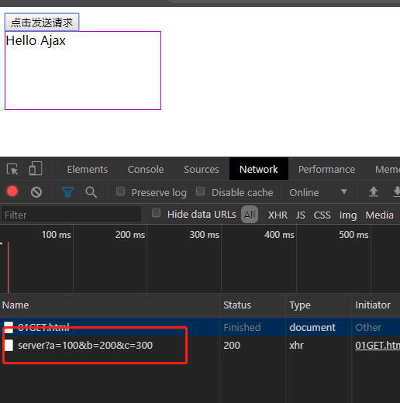
Task: Open the Online throttling dropdown
Action: click(x=318, y=192)
